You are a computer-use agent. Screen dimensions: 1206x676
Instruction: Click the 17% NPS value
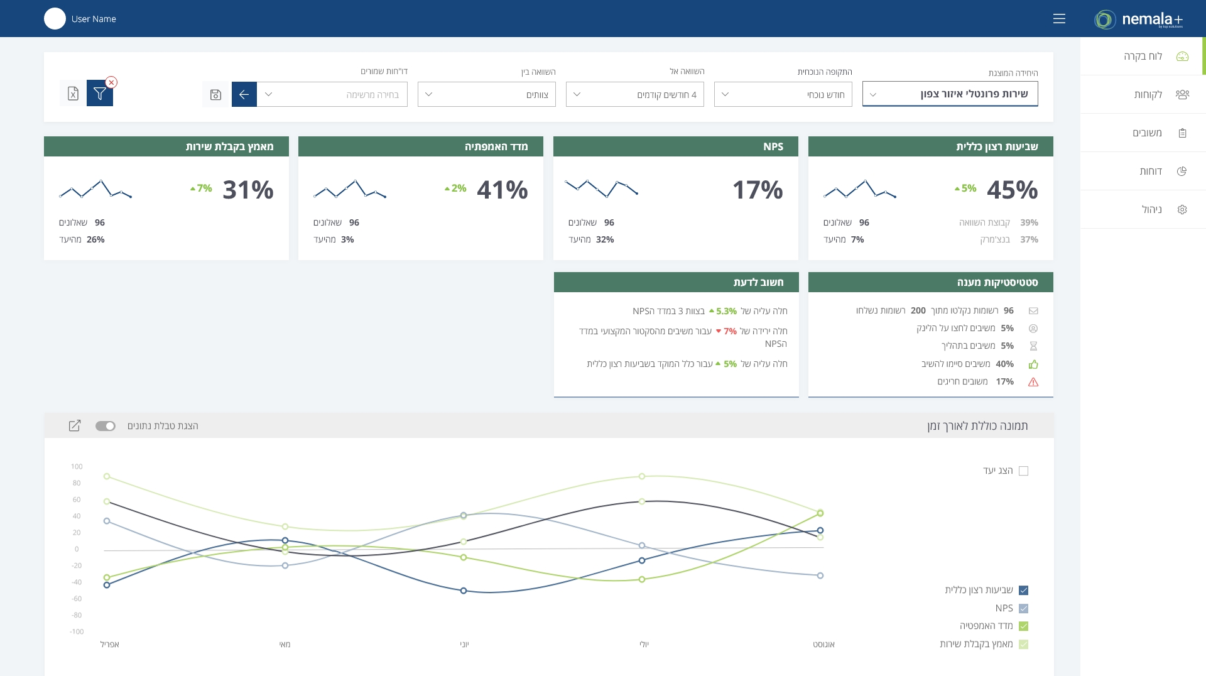pos(758,190)
